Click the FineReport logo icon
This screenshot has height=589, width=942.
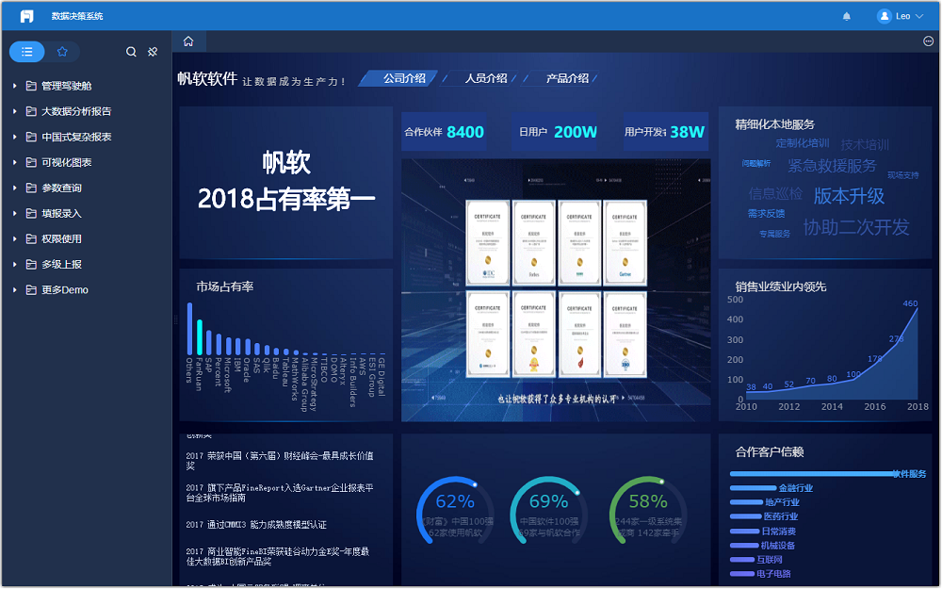pyautogui.click(x=26, y=16)
